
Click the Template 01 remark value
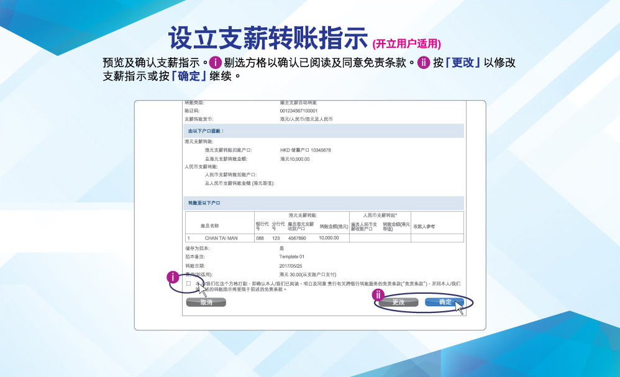pos(292,256)
